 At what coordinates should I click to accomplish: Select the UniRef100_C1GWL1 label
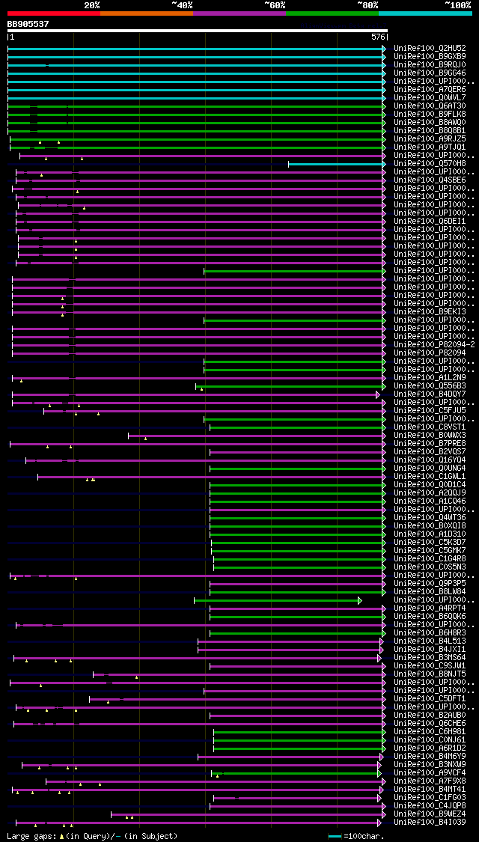tap(430, 476)
